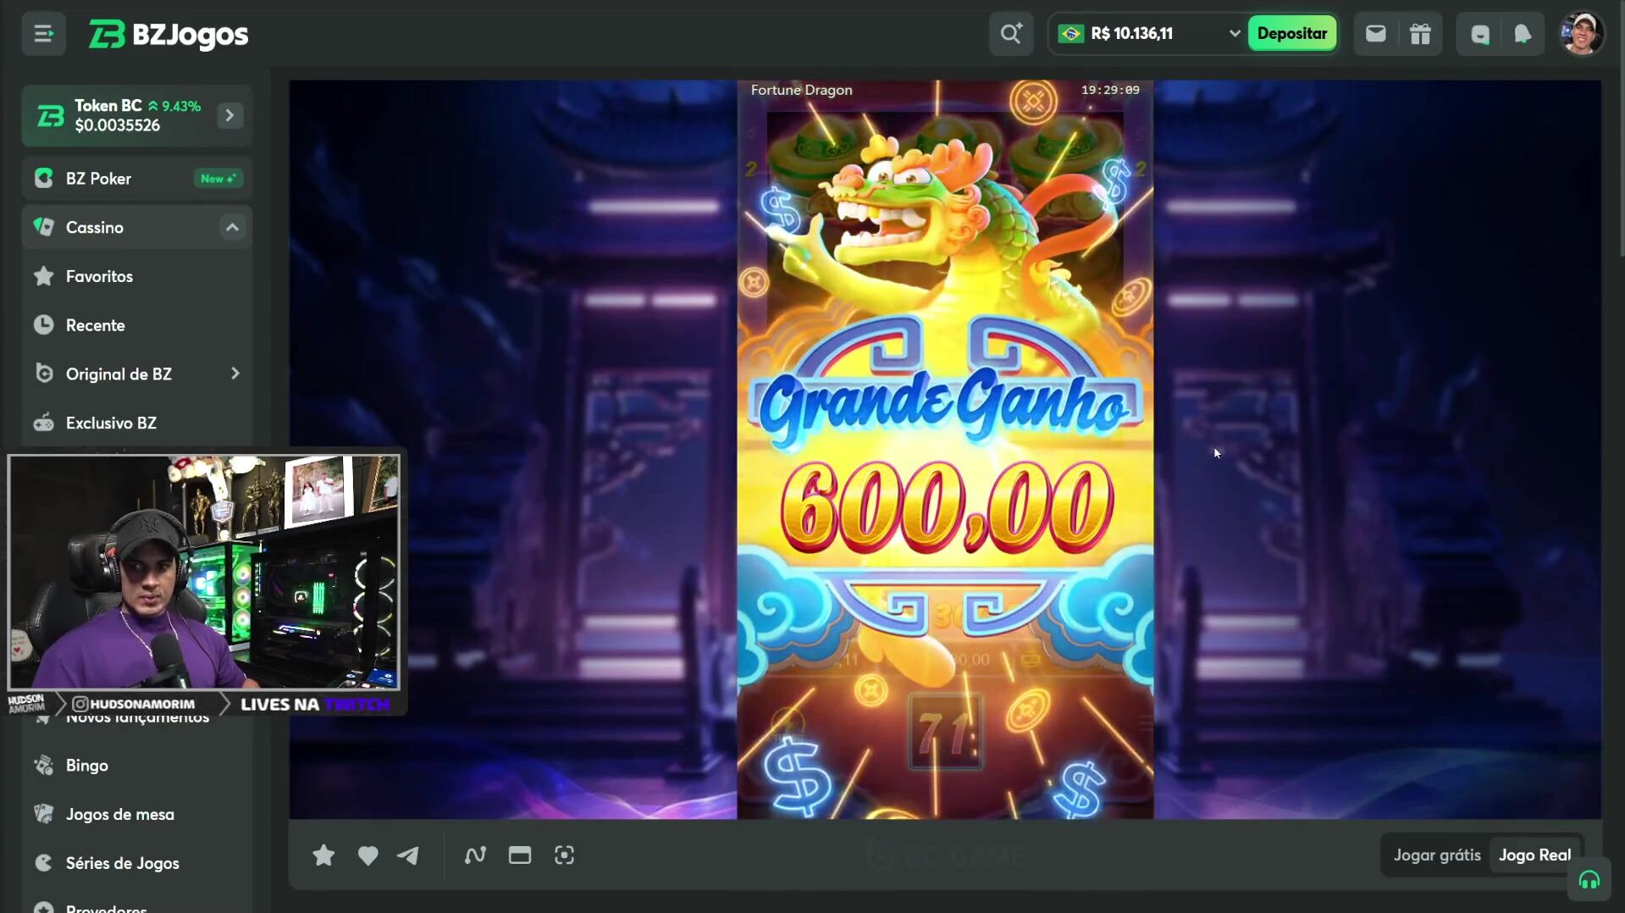This screenshot has height=913, width=1625.
Task: Click Original de BZ icon
Action: 44,373
